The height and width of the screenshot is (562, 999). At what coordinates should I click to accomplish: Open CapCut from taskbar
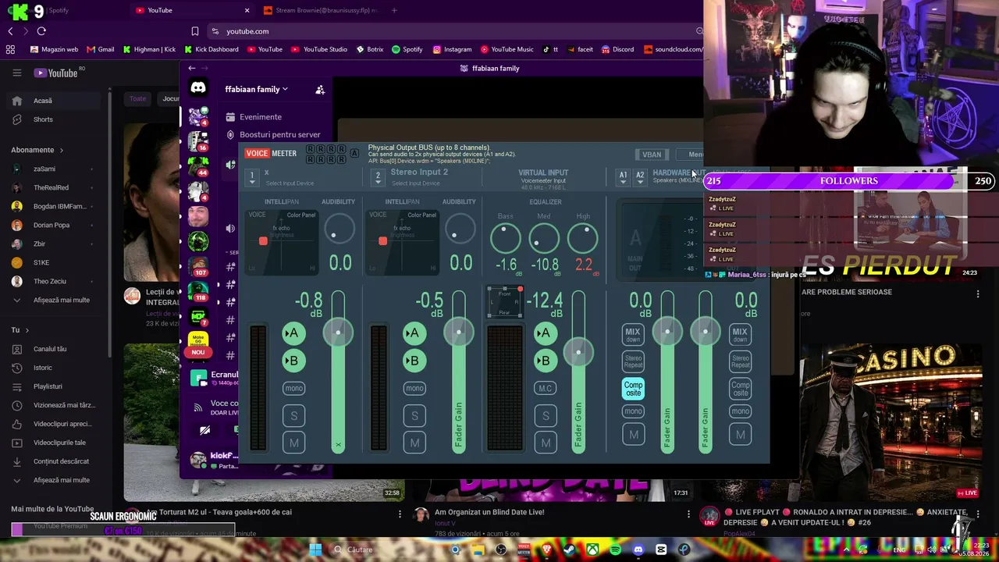(661, 550)
